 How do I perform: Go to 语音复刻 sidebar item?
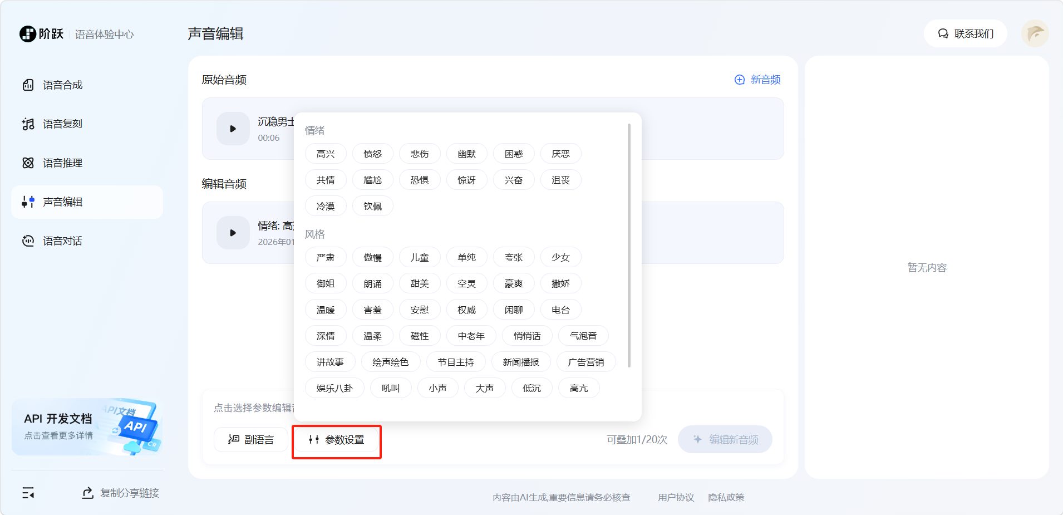tap(62, 124)
